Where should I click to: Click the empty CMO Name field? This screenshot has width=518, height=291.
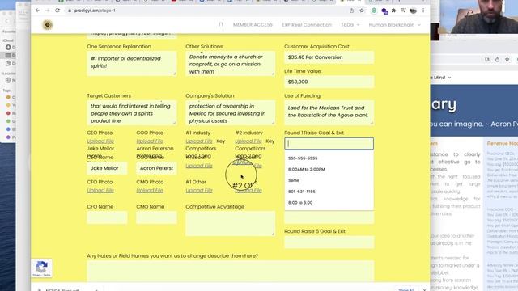(156, 217)
